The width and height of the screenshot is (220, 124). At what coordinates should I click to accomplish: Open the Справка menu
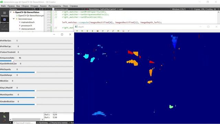coord(74,6)
